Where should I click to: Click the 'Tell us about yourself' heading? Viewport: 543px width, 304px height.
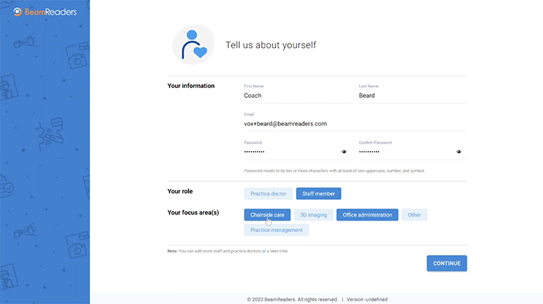(271, 45)
